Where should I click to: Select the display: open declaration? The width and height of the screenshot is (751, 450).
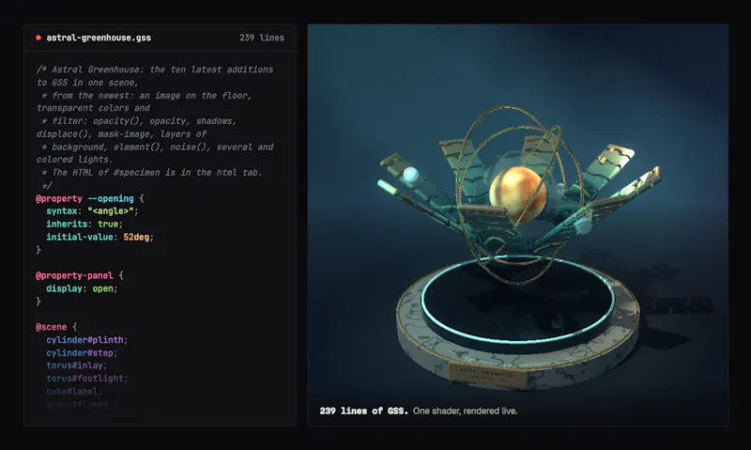(x=82, y=288)
